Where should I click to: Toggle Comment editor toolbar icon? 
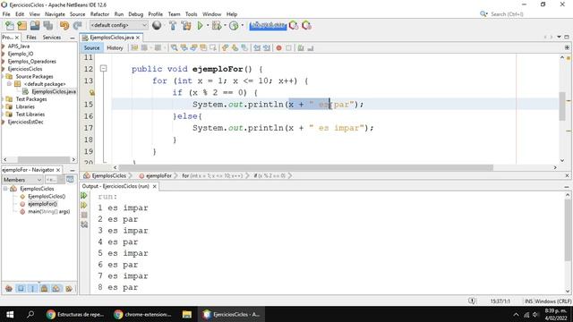click(301, 47)
